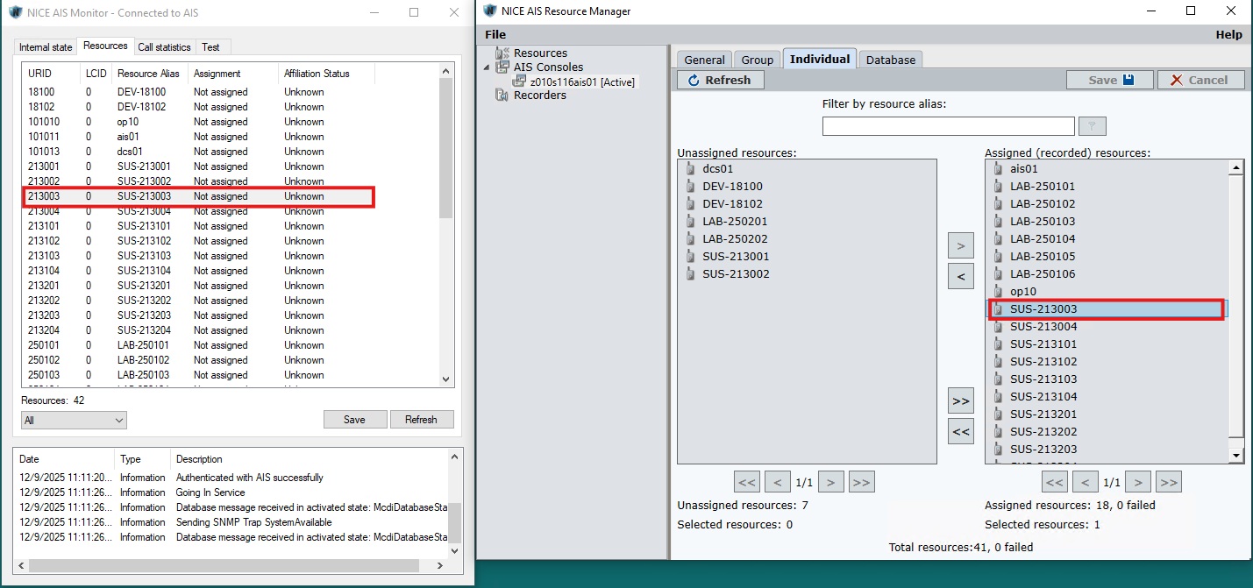Viewport: 1253px width, 588px height.
Task: Click the Save button in AIS Monitor
Action: [x=355, y=420]
